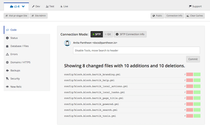Click red deletions bar for bartik_branding.yml
The image size is (210, 127).
[x=190, y=74]
